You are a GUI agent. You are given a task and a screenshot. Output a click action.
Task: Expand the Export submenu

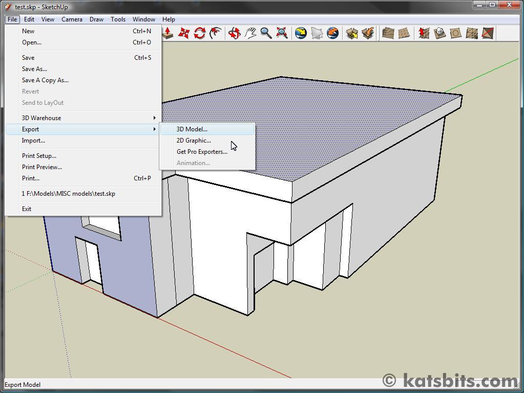[83, 129]
